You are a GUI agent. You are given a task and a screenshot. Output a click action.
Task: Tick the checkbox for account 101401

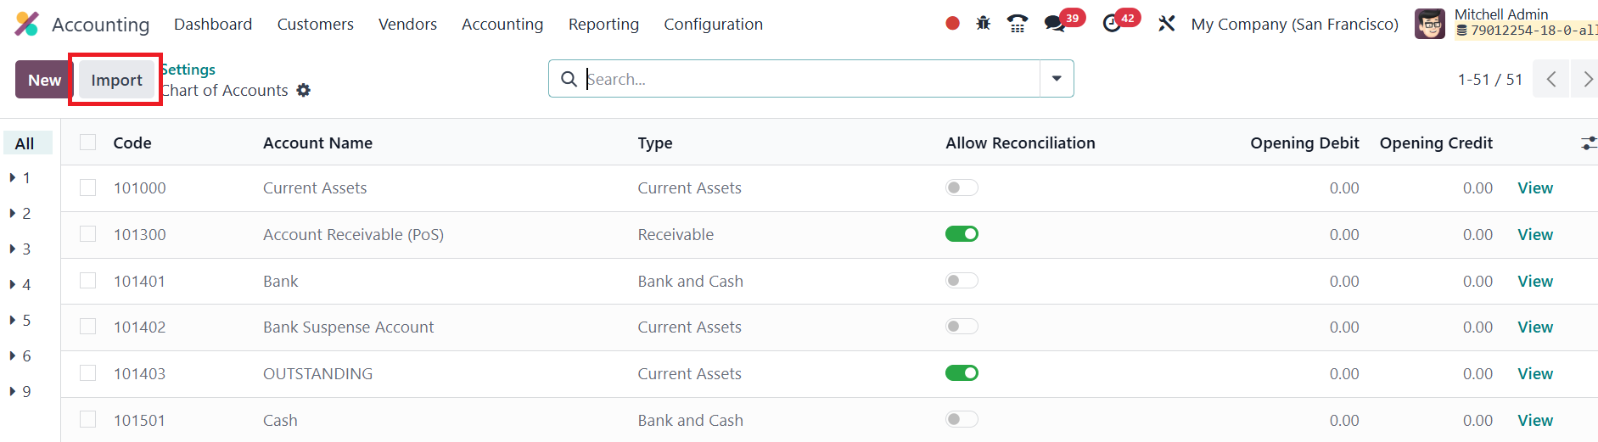coord(88,281)
